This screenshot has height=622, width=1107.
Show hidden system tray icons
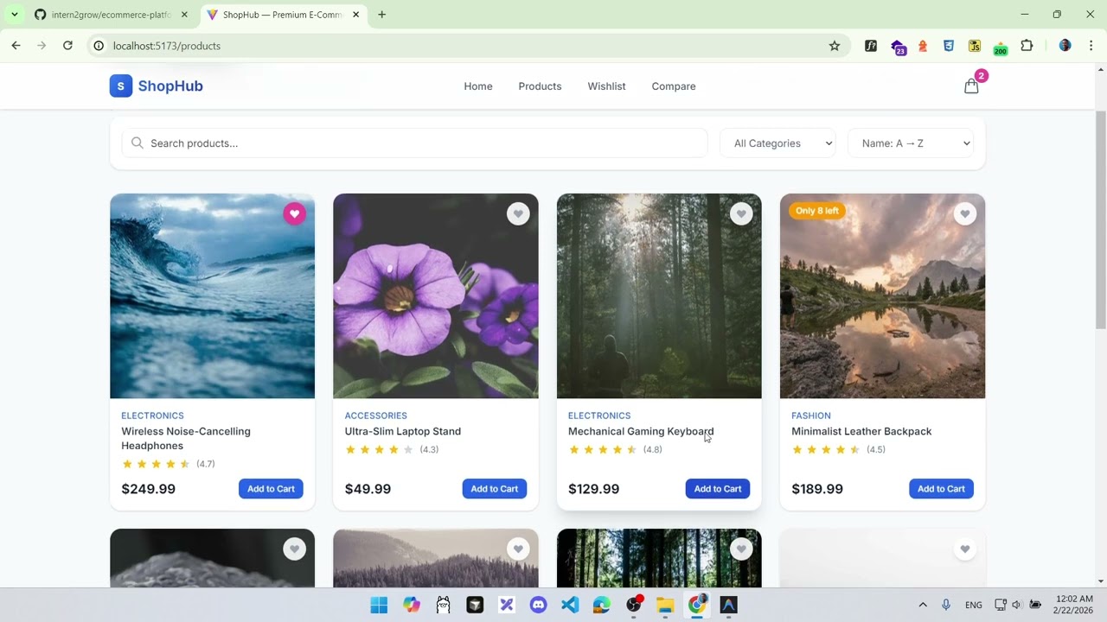tap(923, 605)
